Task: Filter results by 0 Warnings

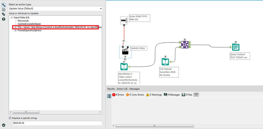Action: pos(154,95)
